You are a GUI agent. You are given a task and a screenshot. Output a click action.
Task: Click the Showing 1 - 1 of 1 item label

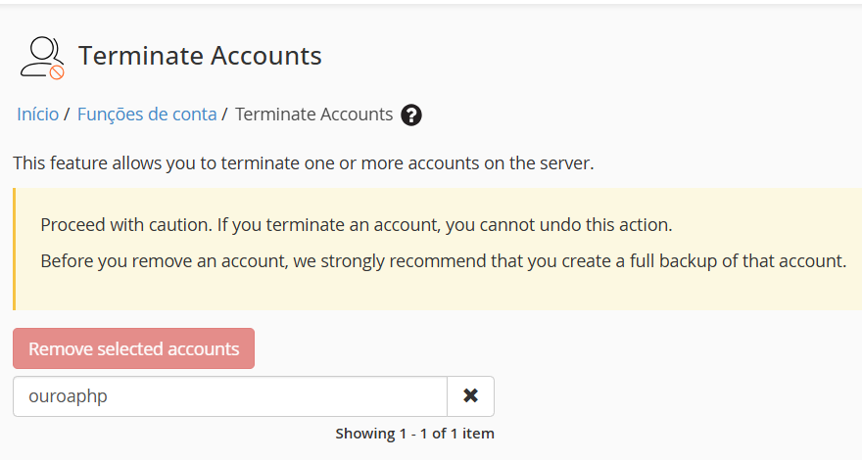click(414, 433)
